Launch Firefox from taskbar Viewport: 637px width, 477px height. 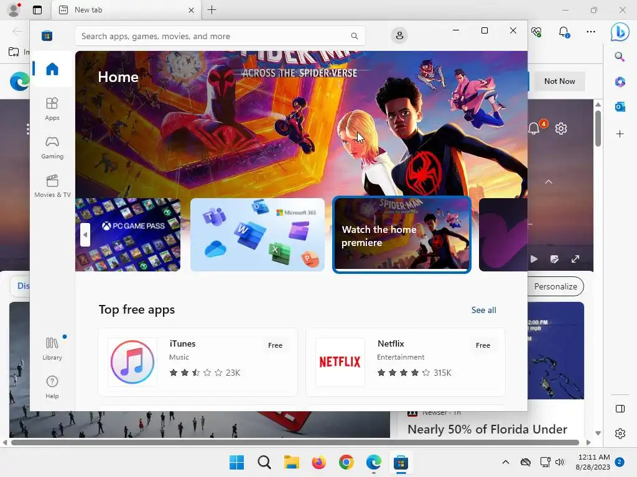319,462
